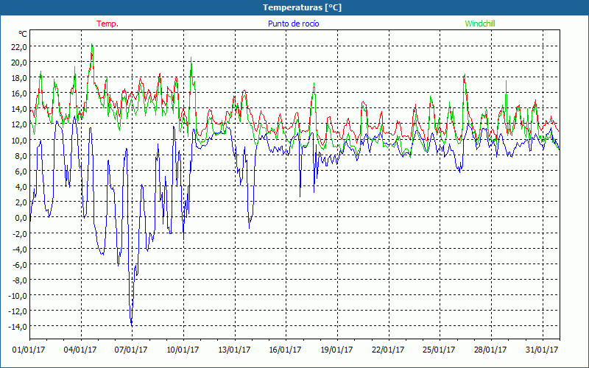
Task: Click the 18,0 y-axis value
Action: (19, 78)
